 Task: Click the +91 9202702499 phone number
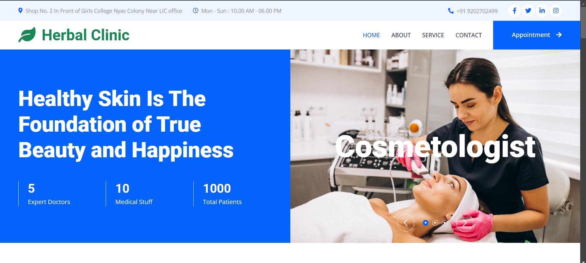[477, 11]
